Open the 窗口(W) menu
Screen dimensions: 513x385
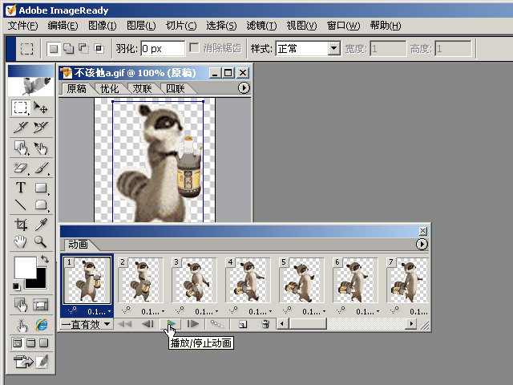(x=343, y=26)
